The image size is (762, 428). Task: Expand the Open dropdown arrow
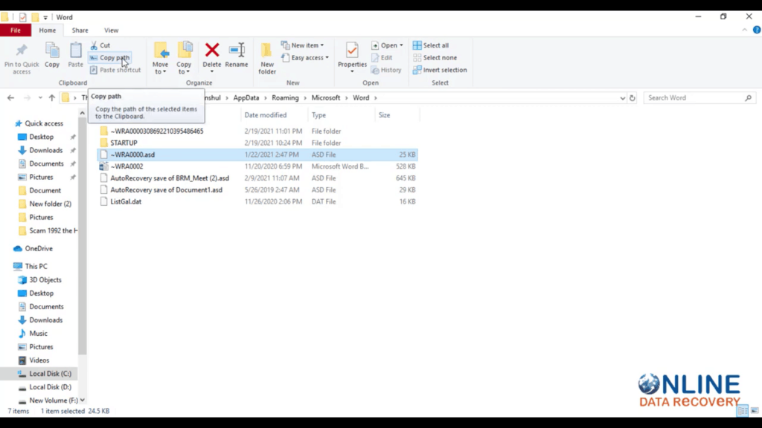[401, 45]
